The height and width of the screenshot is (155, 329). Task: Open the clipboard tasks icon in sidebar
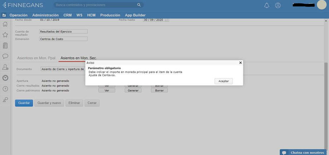(x=5, y=46)
